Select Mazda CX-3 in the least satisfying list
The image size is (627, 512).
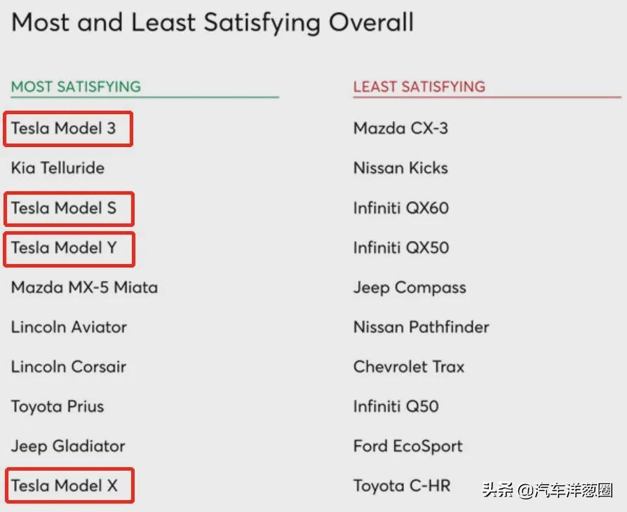point(400,128)
